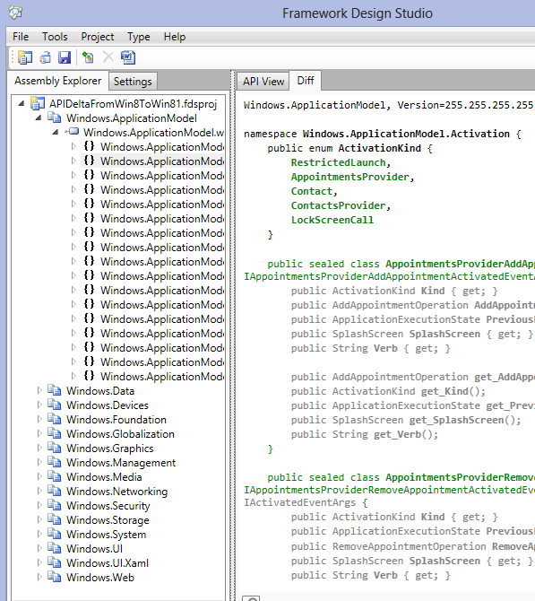The image size is (535, 601).
Task: Click the Windows.Storage assembly icon
Action: click(x=55, y=519)
